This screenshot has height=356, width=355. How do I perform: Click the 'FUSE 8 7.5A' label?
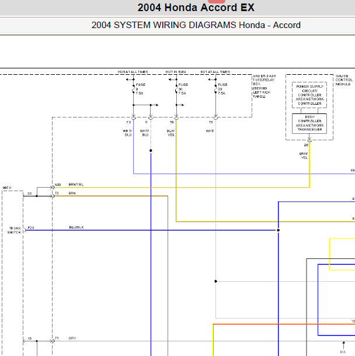[x=140, y=89]
